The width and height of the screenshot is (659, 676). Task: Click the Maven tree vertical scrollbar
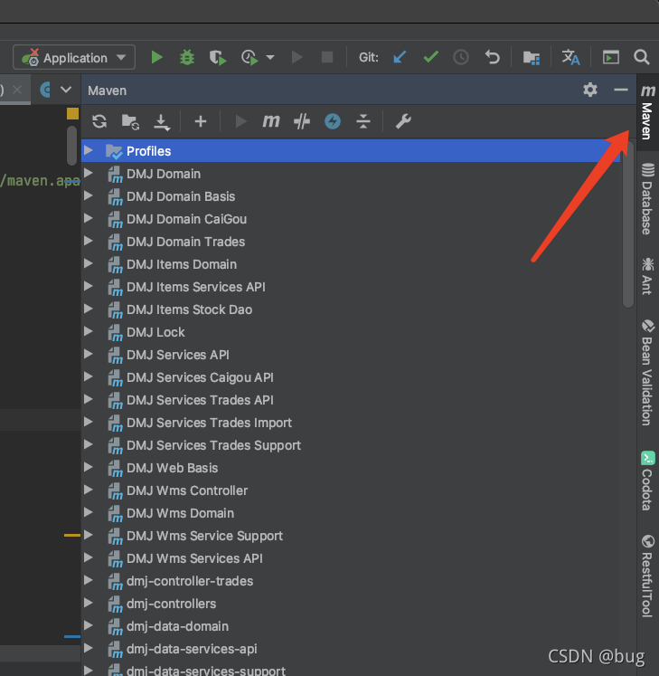[628, 224]
